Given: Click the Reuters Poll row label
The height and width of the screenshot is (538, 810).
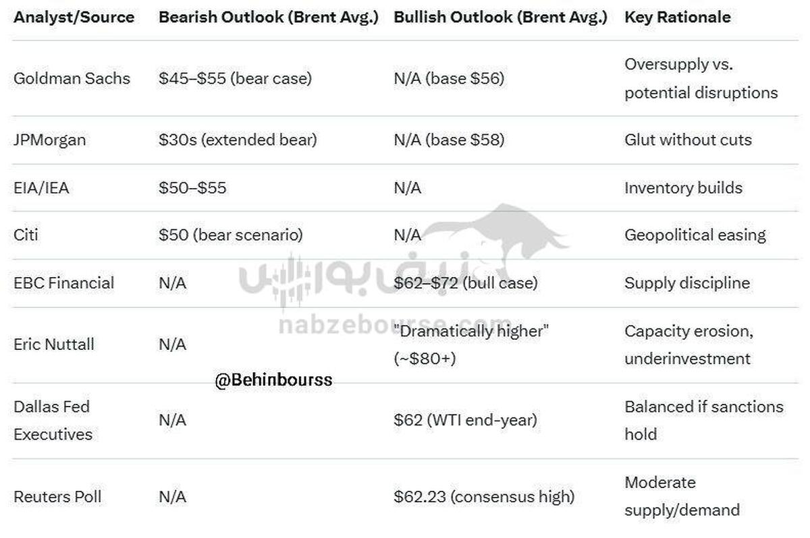Looking at the screenshot, I should click(x=57, y=497).
